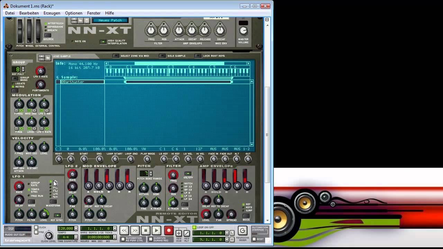Click the Filter Freq knob in top panel

tap(151, 30)
